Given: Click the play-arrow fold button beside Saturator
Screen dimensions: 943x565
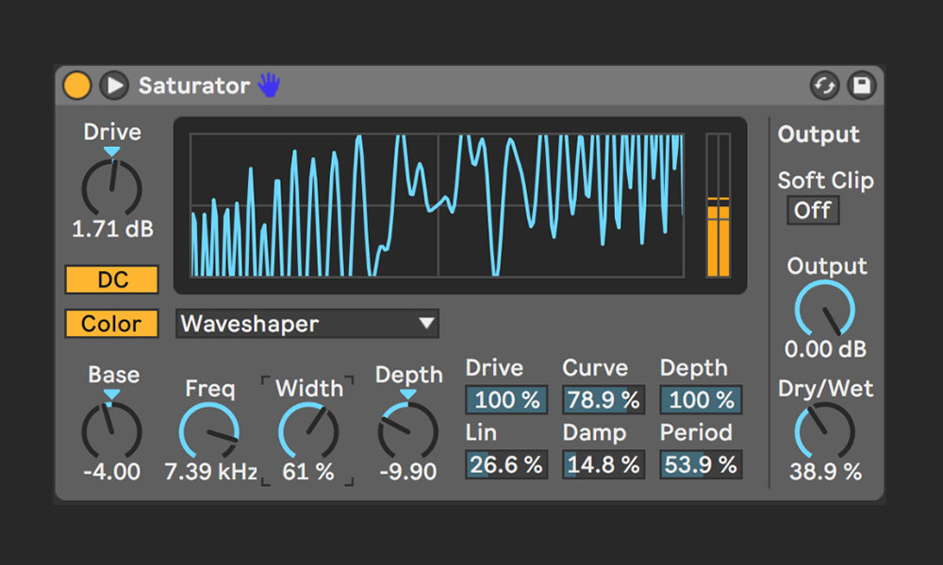Looking at the screenshot, I should coord(114,86).
